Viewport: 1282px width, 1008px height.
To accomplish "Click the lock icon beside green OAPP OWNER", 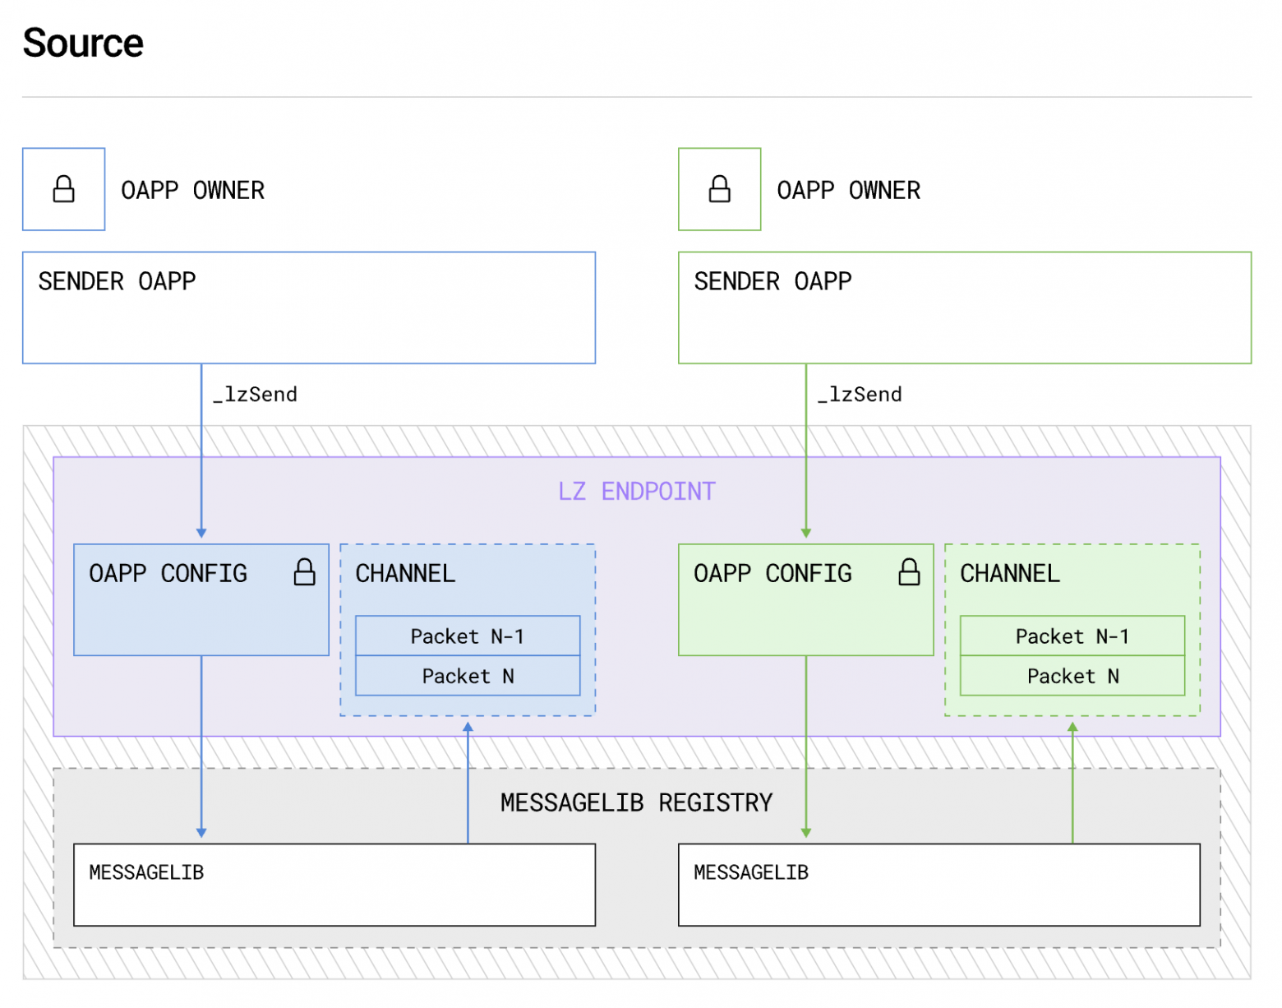I will (719, 189).
